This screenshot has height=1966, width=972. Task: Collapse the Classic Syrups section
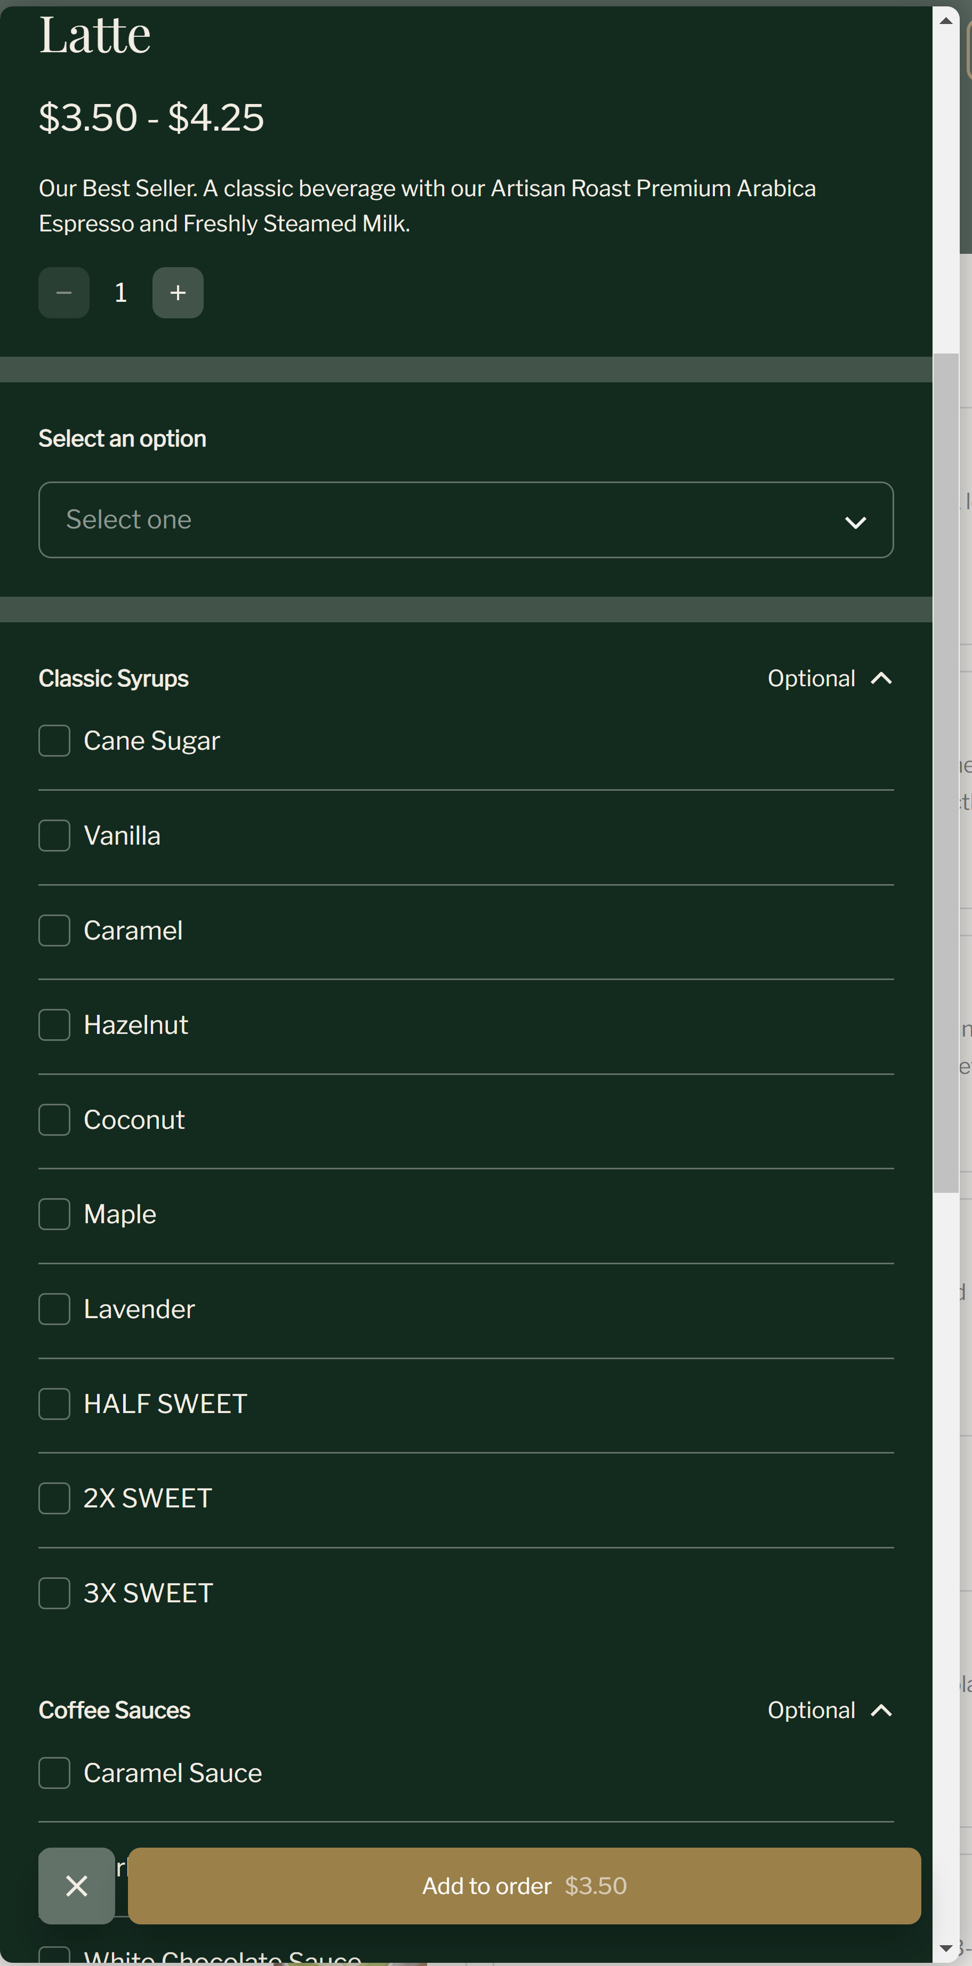click(881, 678)
